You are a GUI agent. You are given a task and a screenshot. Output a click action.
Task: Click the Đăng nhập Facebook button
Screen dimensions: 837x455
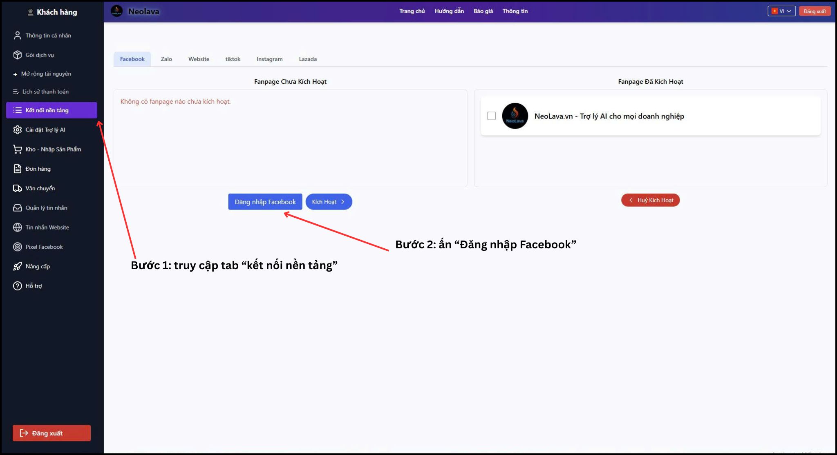point(265,201)
